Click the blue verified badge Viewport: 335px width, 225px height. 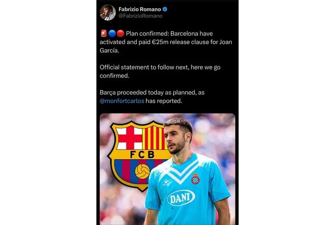coord(165,9)
